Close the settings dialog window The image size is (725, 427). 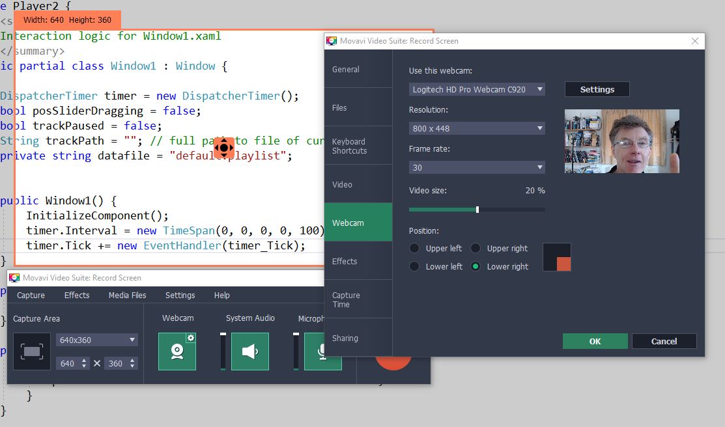click(x=695, y=40)
